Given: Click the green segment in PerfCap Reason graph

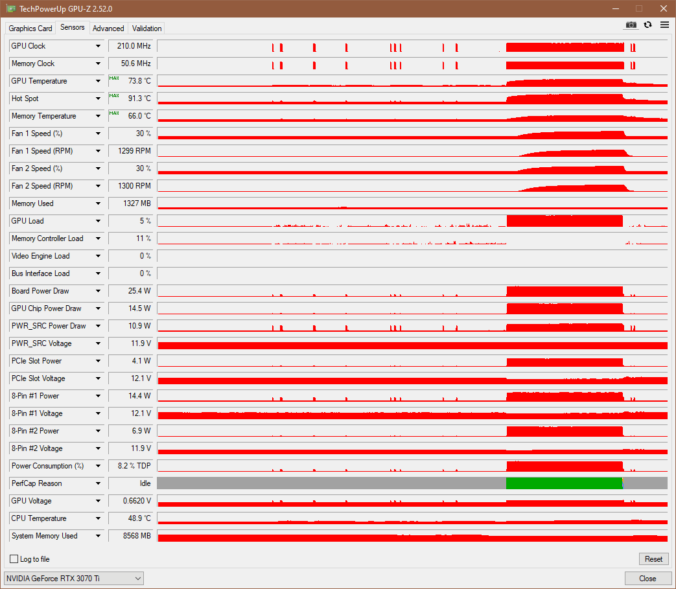Looking at the screenshot, I should pyautogui.click(x=564, y=483).
